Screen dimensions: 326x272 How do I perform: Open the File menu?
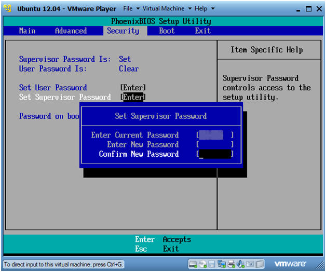point(128,8)
